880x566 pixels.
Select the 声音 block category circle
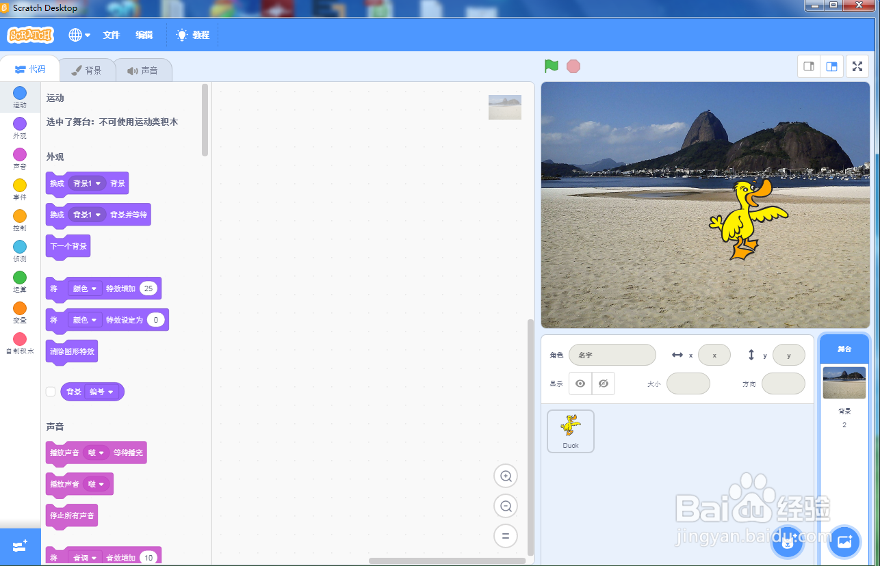click(20, 154)
